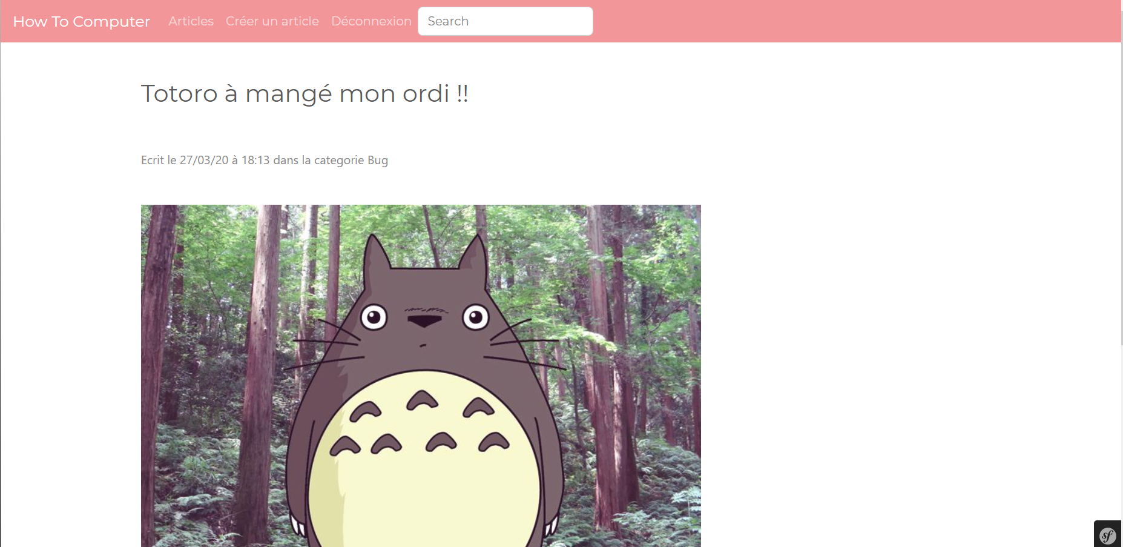Select Créer un article in navbar
The height and width of the screenshot is (547, 1123).
coord(272,21)
